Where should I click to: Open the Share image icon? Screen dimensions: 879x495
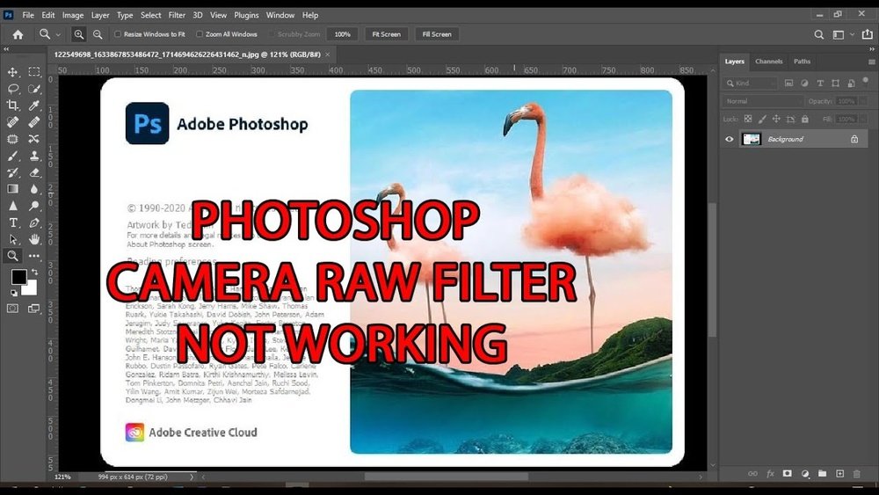click(x=868, y=34)
